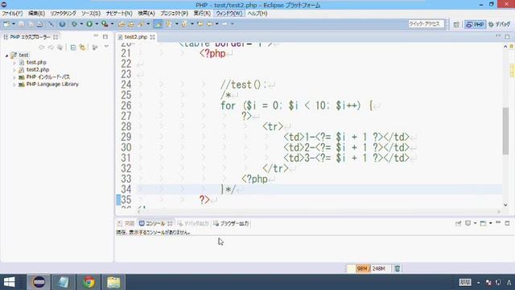Open the ファイル(F) menu
The image size is (515, 290).
point(12,14)
